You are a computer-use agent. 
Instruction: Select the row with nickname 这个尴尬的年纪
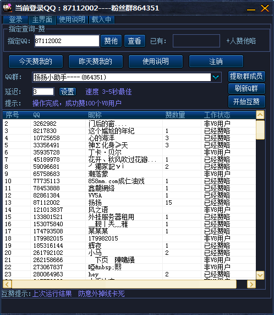pyautogui.click(x=129, y=131)
